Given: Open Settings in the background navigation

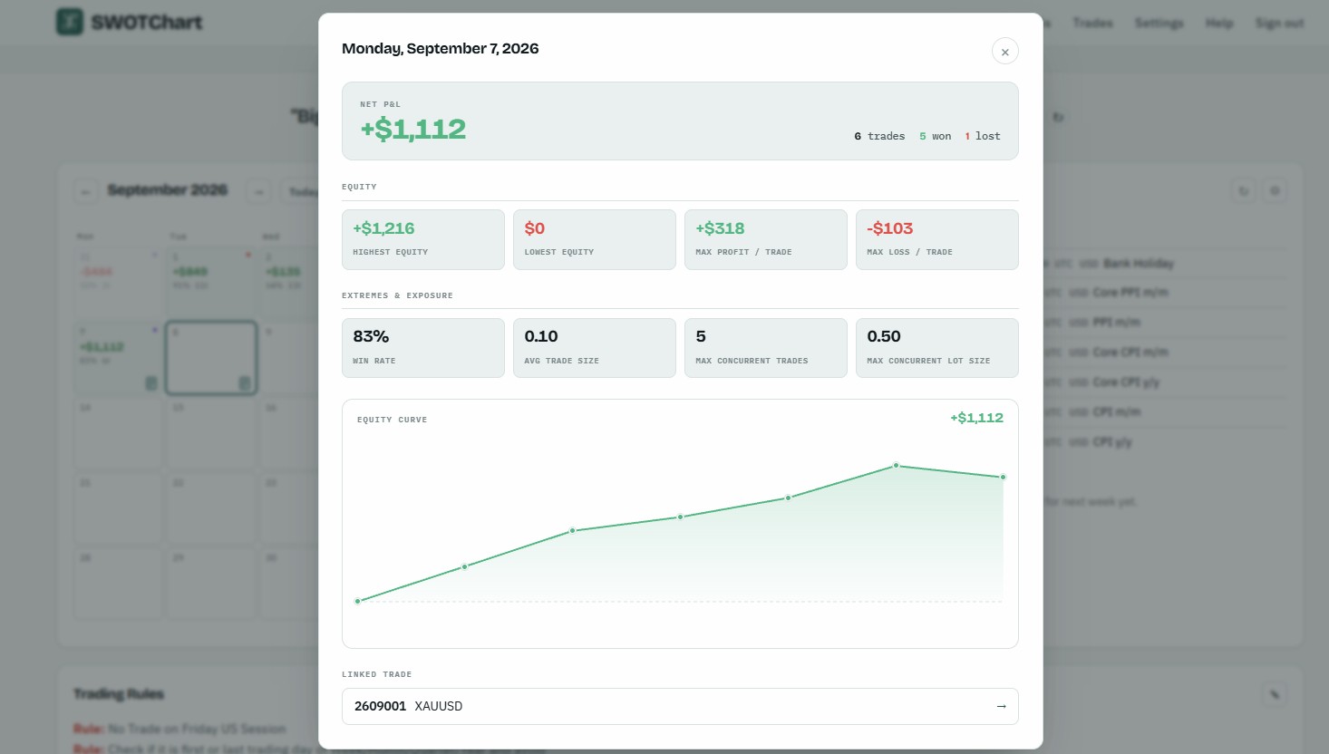Looking at the screenshot, I should point(1159,23).
